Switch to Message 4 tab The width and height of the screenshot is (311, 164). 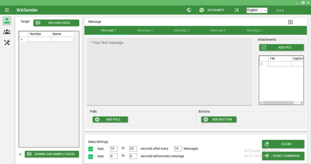tap(218, 30)
